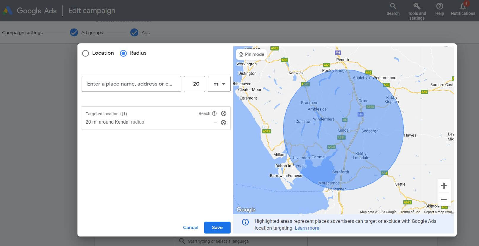
Task: Click the M6 road marker near Orton
Action: click(360, 114)
